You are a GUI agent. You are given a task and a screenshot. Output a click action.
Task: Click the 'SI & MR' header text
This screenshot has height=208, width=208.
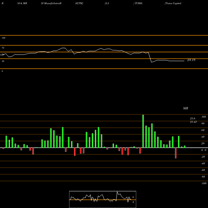click(x=22, y=3)
